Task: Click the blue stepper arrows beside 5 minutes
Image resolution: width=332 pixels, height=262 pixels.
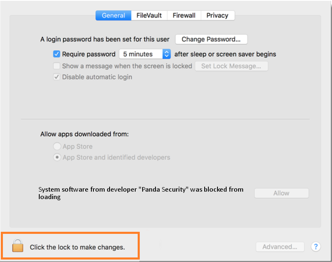Action: [x=167, y=54]
